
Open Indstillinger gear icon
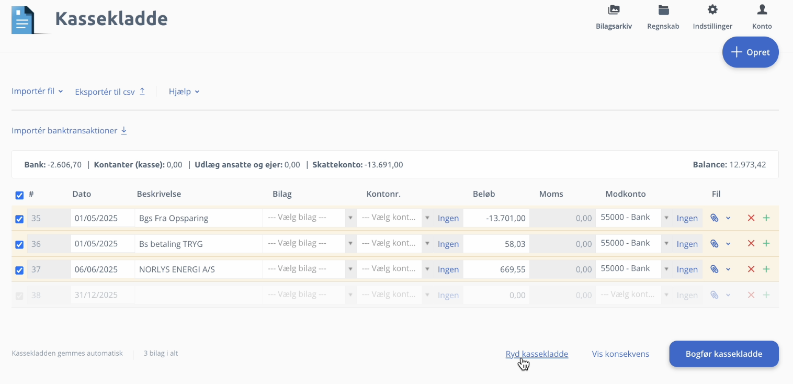pyautogui.click(x=712, y=10)
